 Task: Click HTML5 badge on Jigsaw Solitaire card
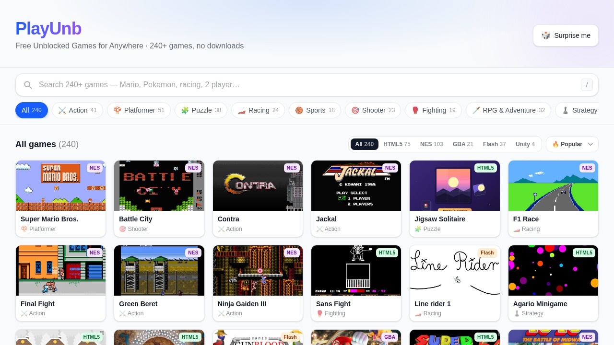(x=485, y=168)
